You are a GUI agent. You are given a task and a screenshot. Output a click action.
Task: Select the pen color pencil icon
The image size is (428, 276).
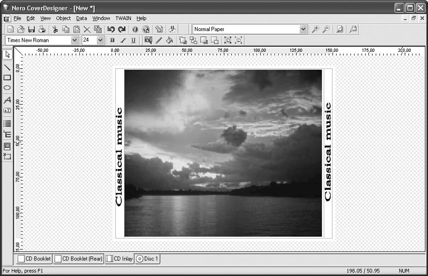point(159,40)
